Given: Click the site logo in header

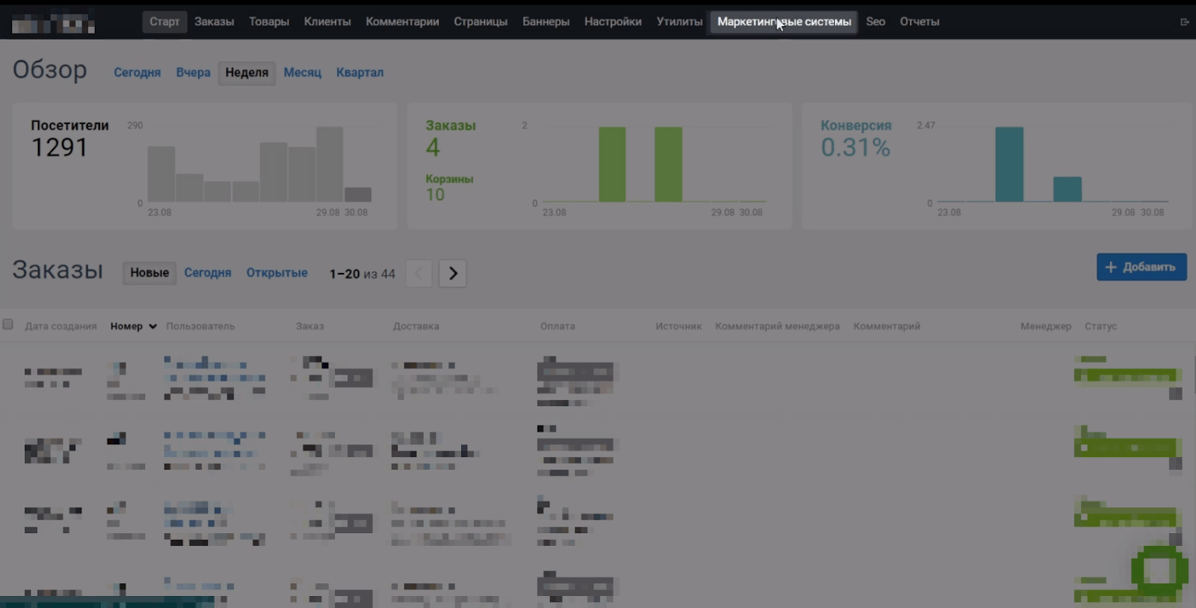Looking at the screenshot, I should [53, 23].
